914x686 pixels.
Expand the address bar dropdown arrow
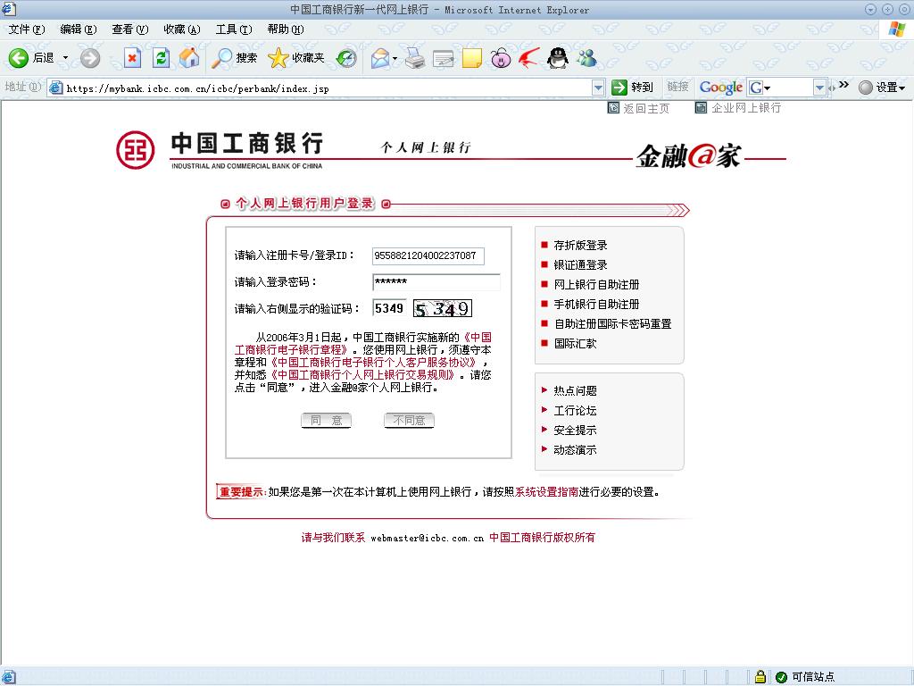[x=598, y=88]
